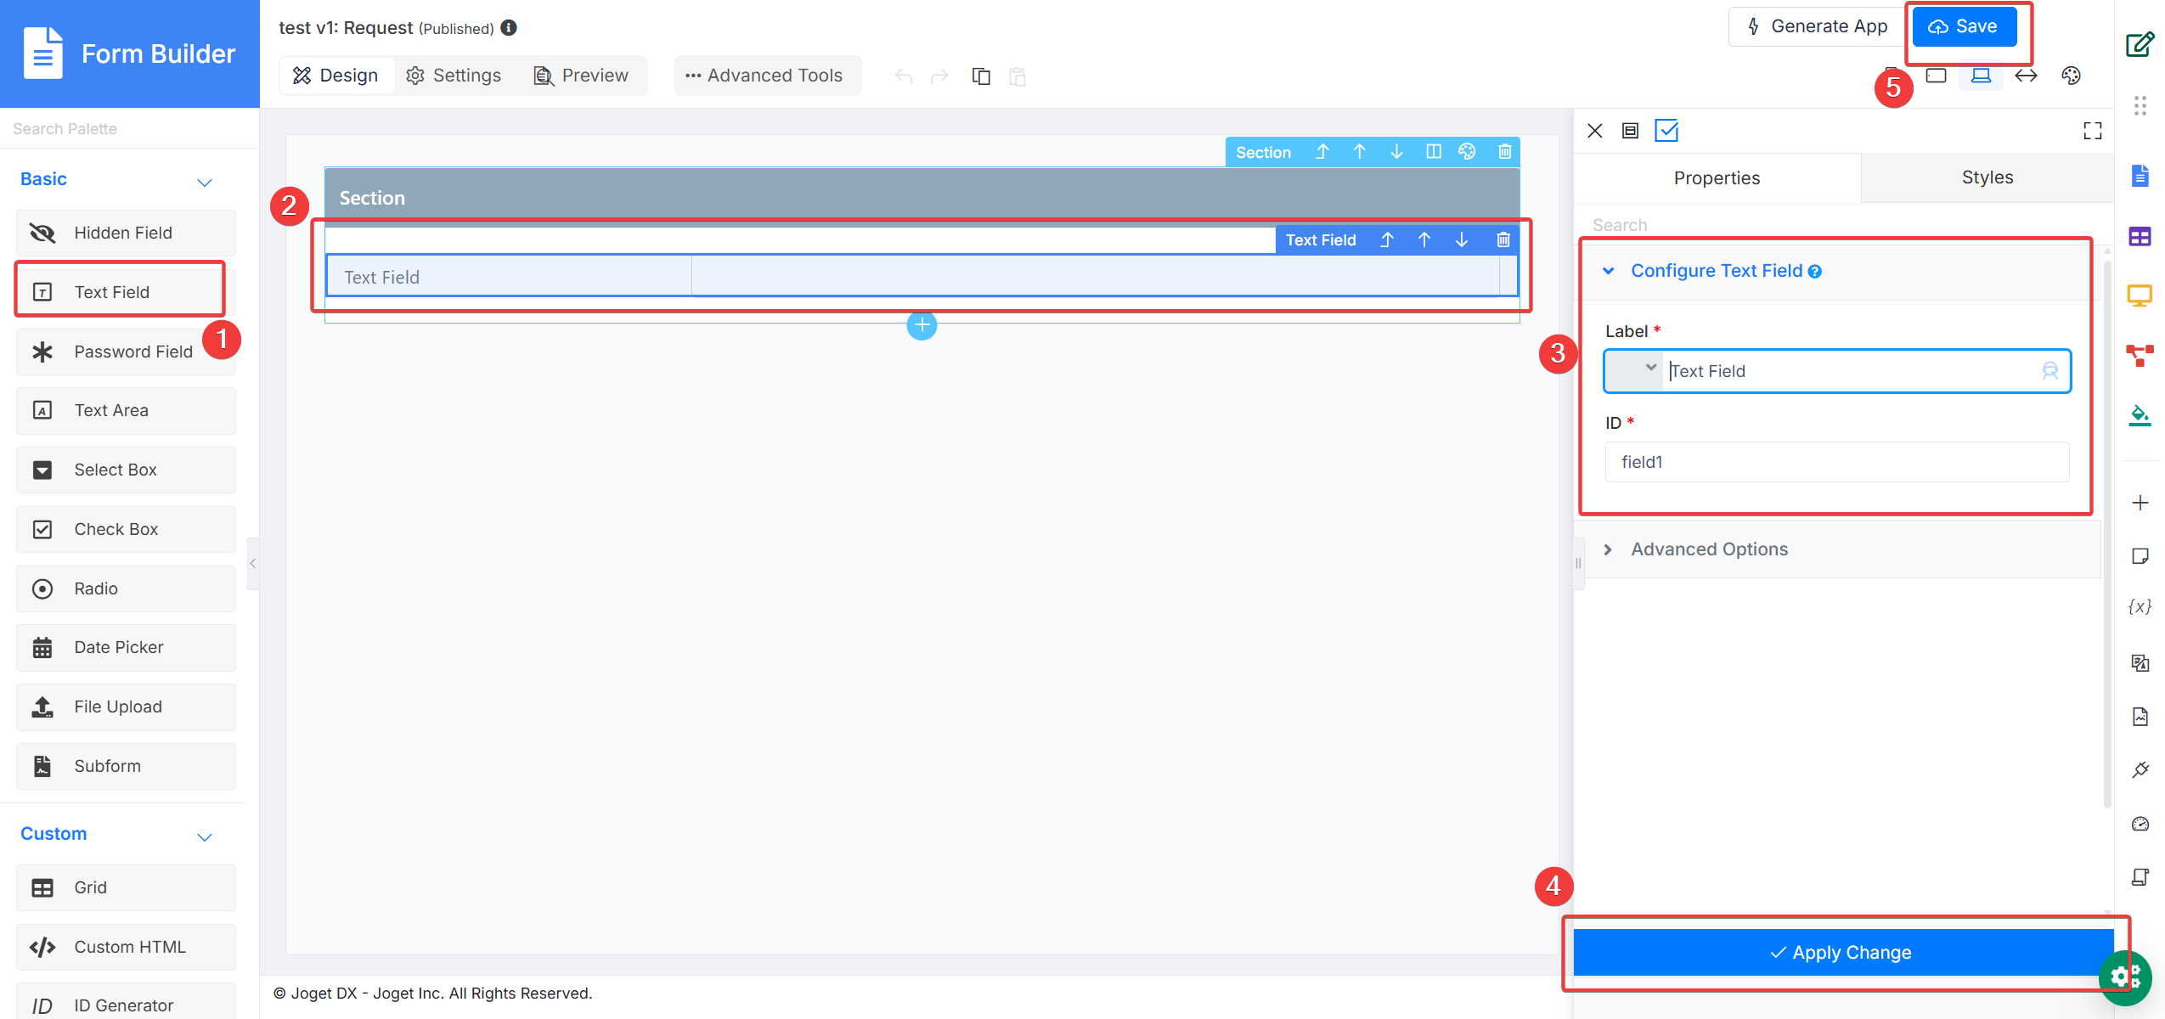The image size is (2165, 1019).
Task: Open the pencil edit icon at top right
Action: 2140,43
